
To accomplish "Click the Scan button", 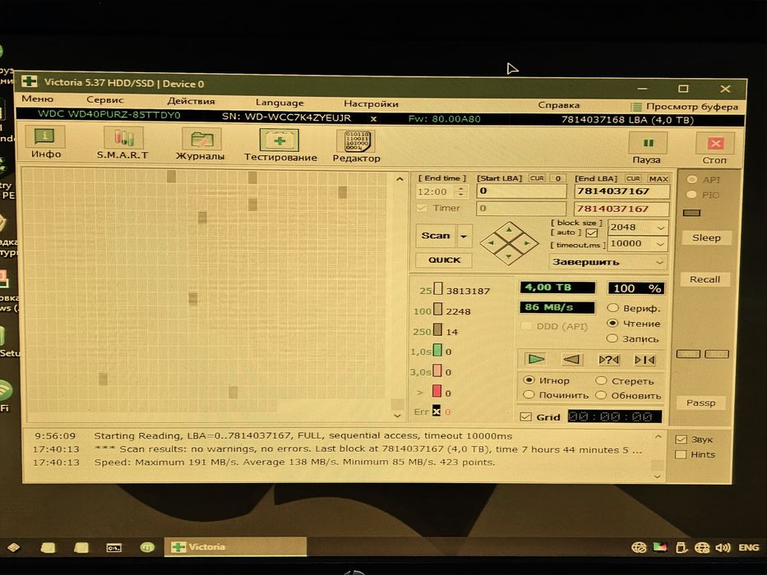I will click(436, 236).
